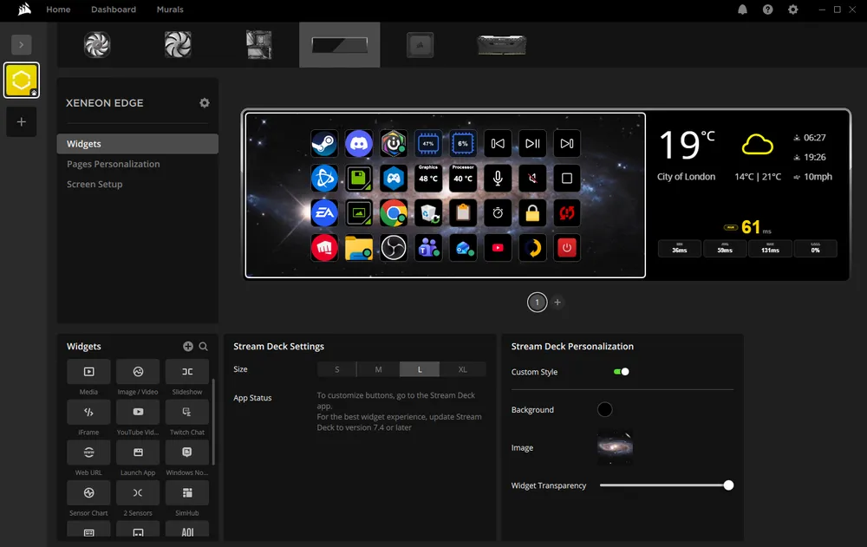Click the add widget plus icon
867x547 pixels.
(x=188, y=346)
